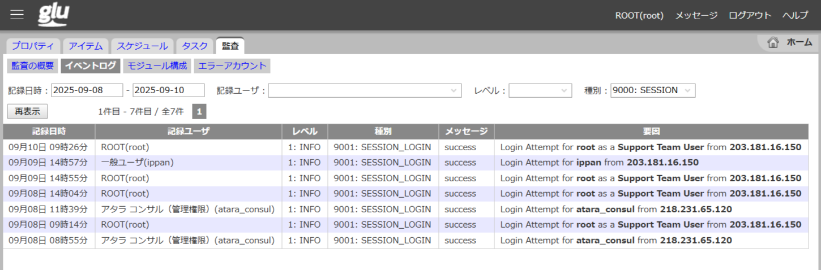Select the 09月08日 11時39分 cell
This screenshot has width=821, height=270.
pos(49,209)
